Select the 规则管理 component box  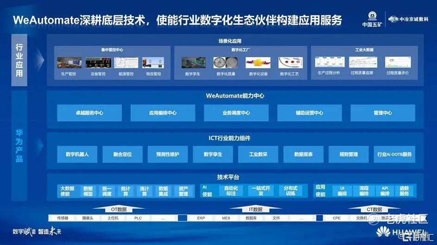pos(348,154)
